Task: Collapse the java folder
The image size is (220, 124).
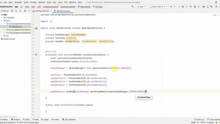Action: [2, 21]
